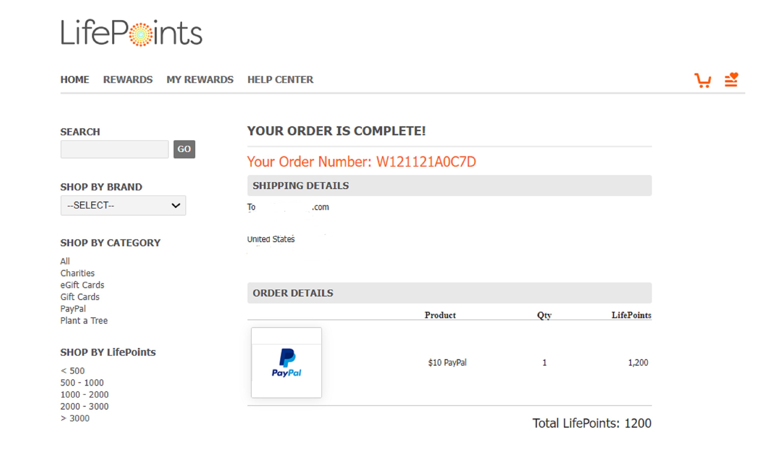Screen dimensions: 762x459
Task: Open the shopping cart icon
Action: point(702,80)
